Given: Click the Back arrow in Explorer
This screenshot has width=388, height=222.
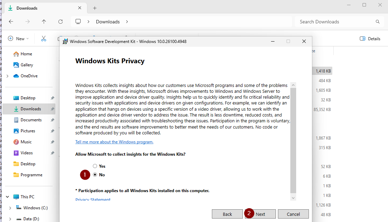Looking at the screenshot, I should (11, 22).
